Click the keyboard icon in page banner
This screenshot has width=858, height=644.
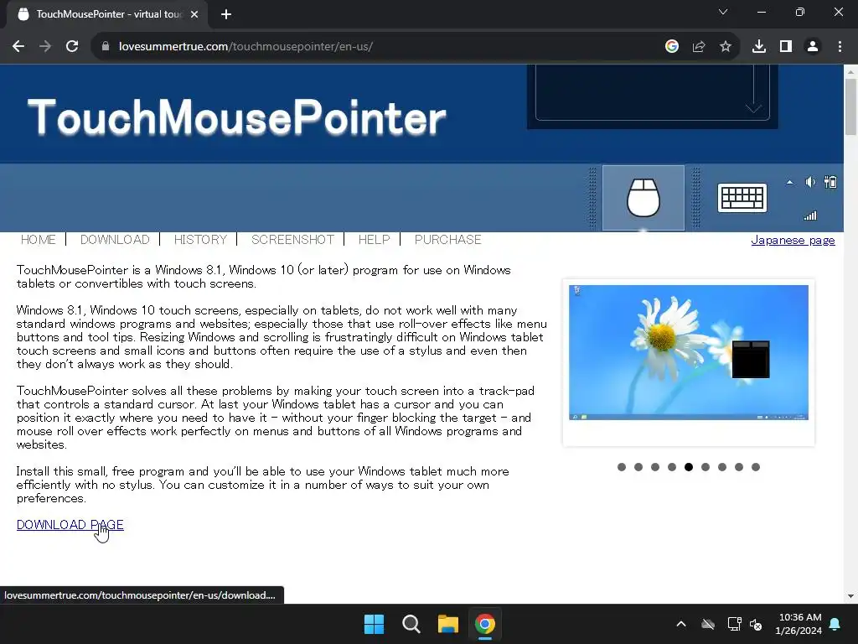(x=742, y=198)
